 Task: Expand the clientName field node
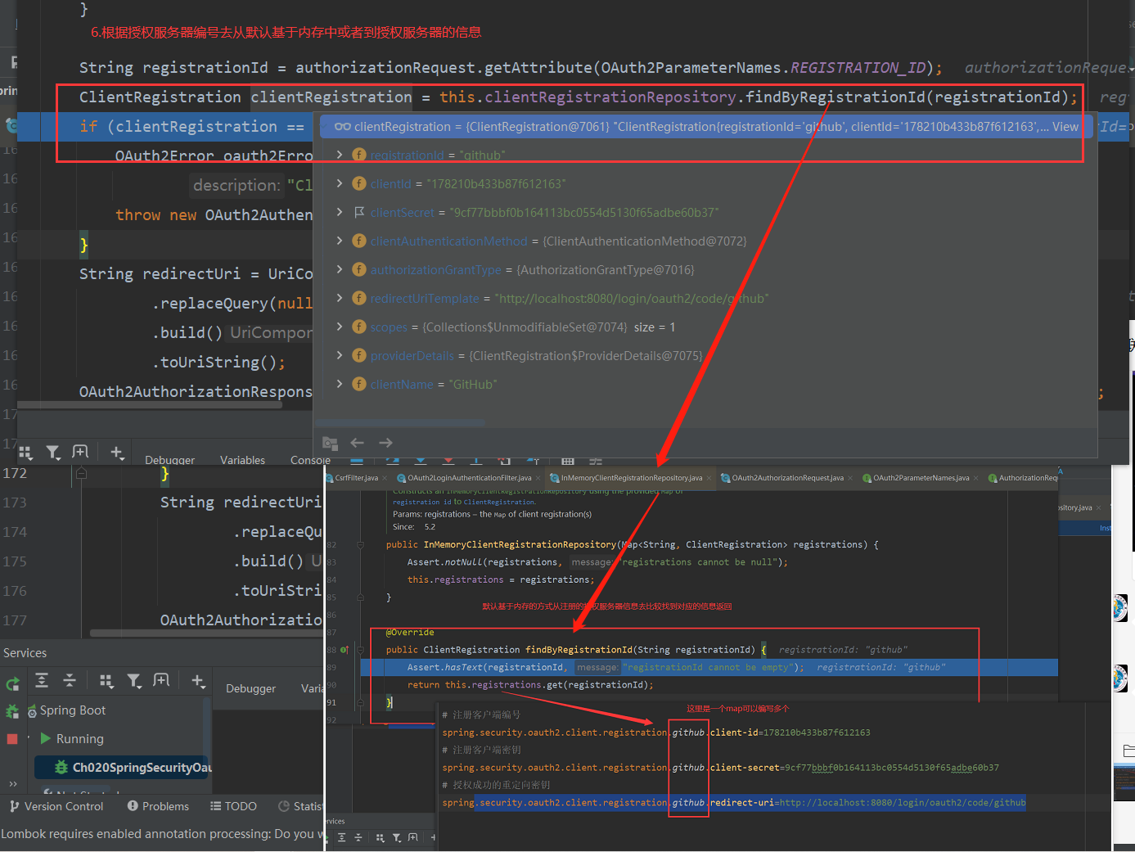click(340, 384)
